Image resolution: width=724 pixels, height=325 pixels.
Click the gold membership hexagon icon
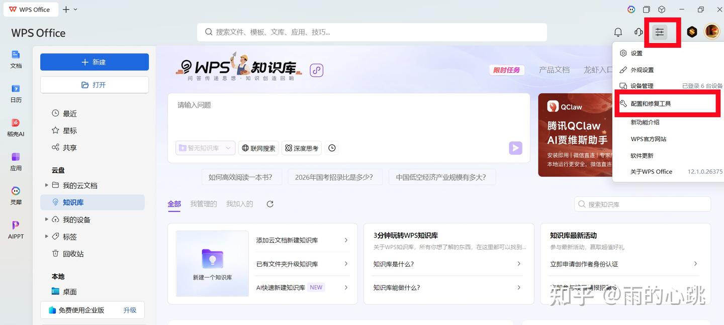click(692, 32)
